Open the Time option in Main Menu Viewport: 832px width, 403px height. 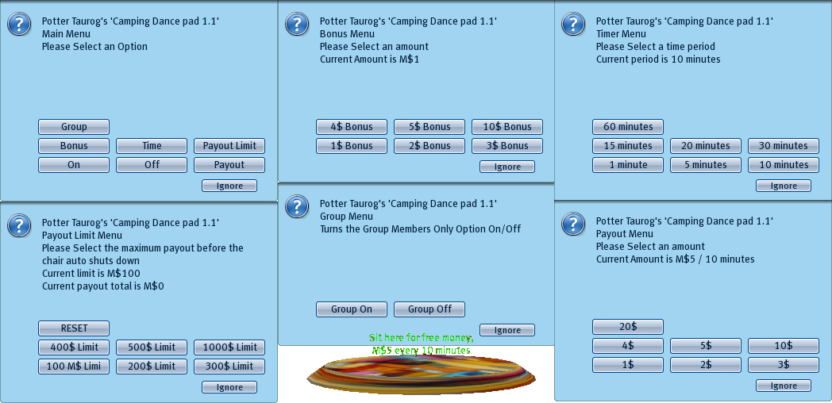tap(152, 146)
